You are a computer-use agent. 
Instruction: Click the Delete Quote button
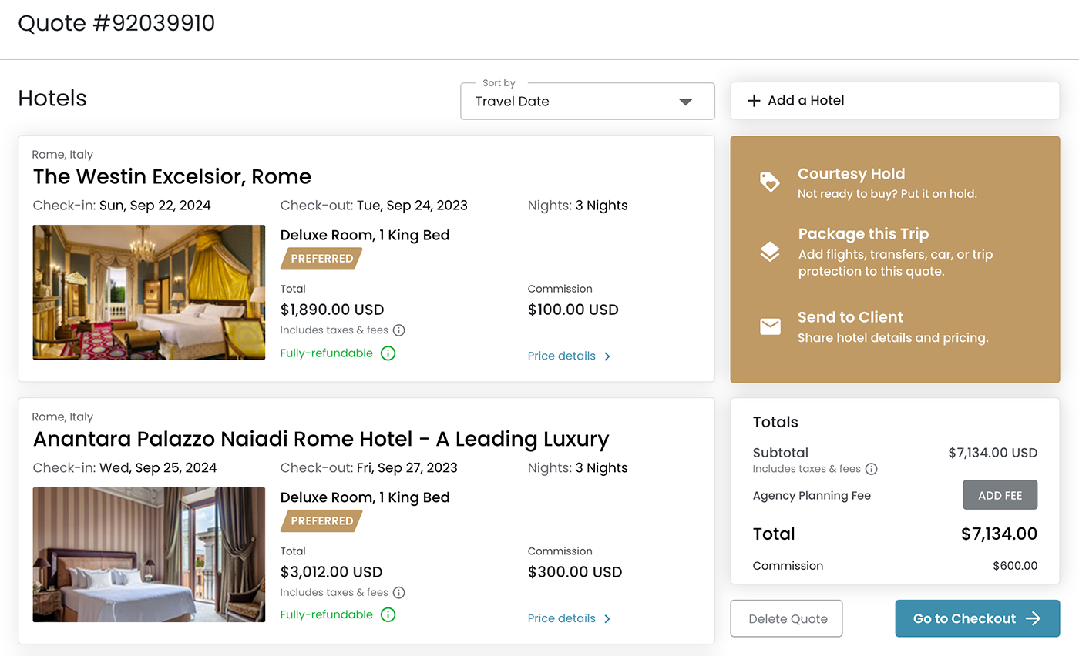[x=786, y=618]
